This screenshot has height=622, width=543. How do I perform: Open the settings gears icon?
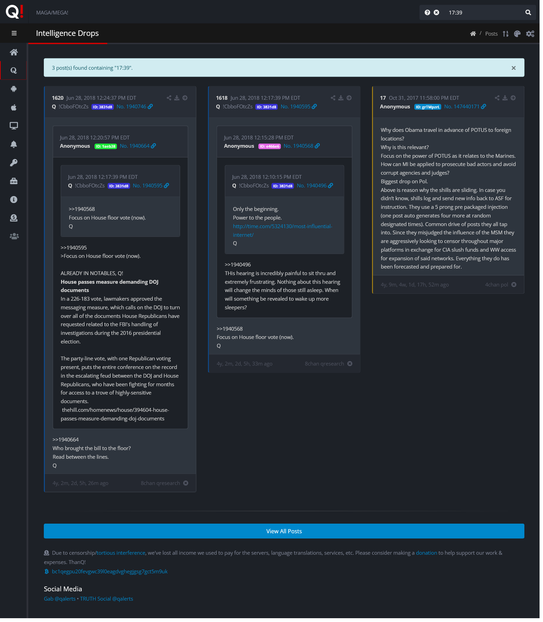(530, 33)
